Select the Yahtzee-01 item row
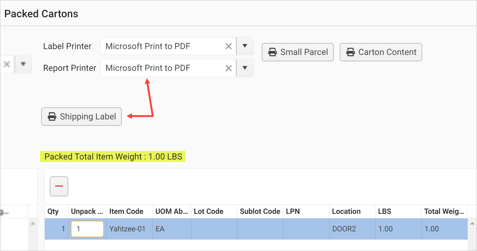Screen dimensions: 477x251 (127, 229)
